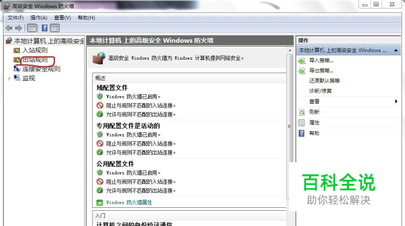Open the 查看(V) menu
The height and width of the screenshot is (226, 405).
tap(63, 18)
